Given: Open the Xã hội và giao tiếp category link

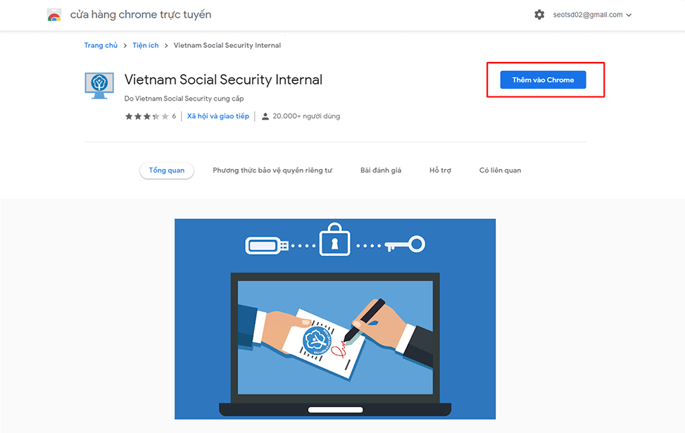Looking at the screenshot, I should 218,116.
